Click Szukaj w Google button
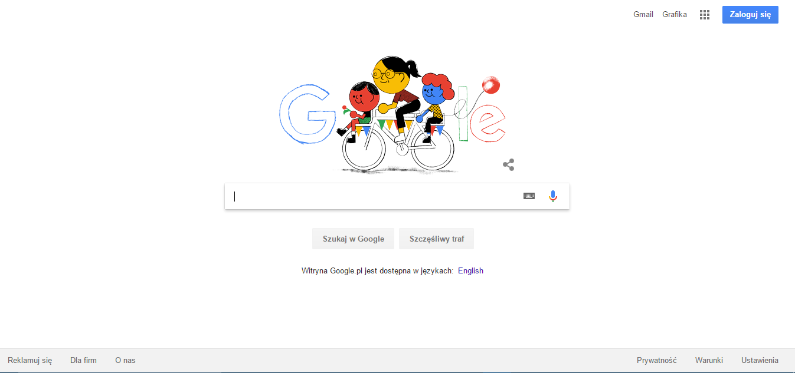This screenshot has height=373, width=795. coord(354,239)
